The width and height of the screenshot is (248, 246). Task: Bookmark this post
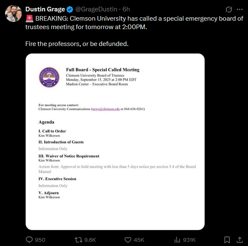pyautogui.click(x=227, y=240)
